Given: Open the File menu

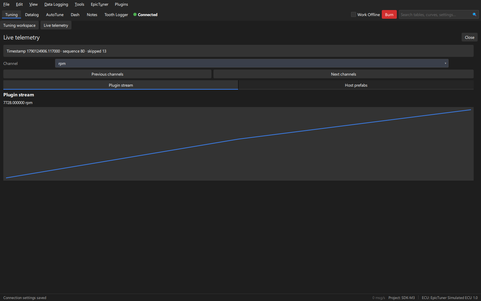Looking at the screenshot, I should [x=6, y=4].
